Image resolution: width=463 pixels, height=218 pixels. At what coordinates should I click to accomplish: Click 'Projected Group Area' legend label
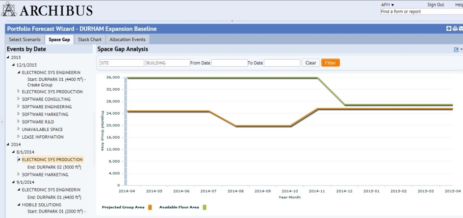(123, 207)
